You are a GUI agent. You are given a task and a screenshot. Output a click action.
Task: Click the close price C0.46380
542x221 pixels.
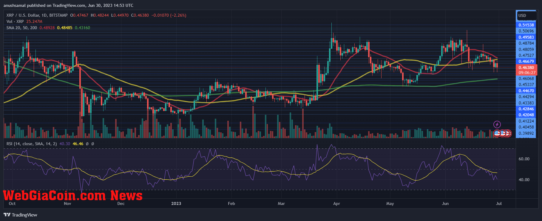tap(140, 15)
